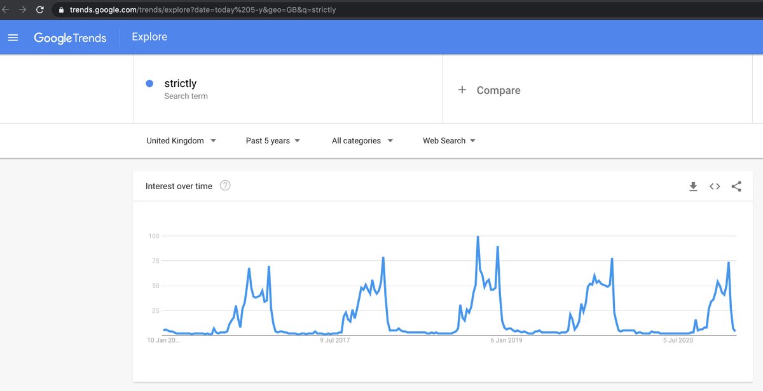Click the site security padlock icon
The width and height of the screenshot is (763, 391).
tap(60, 10)
